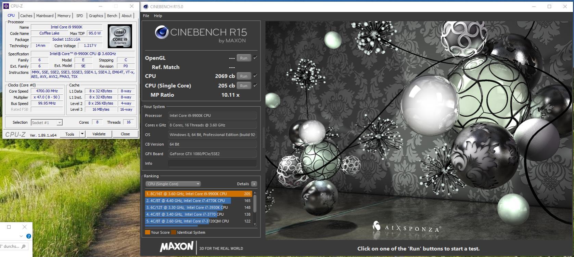The image size is (574, 257).
Task: Run the CPU (Single Core) benchmark
Action: (x=244, y=86)
